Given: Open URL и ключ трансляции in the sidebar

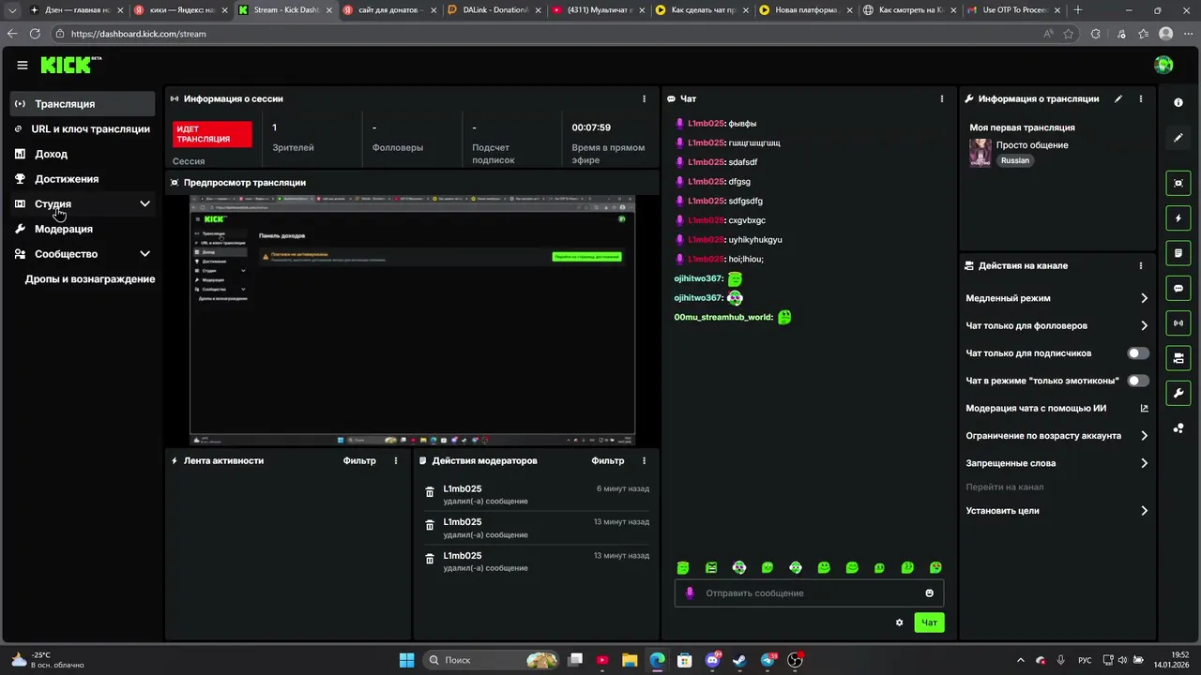Looking at the screenshot, I should [83, 128].
